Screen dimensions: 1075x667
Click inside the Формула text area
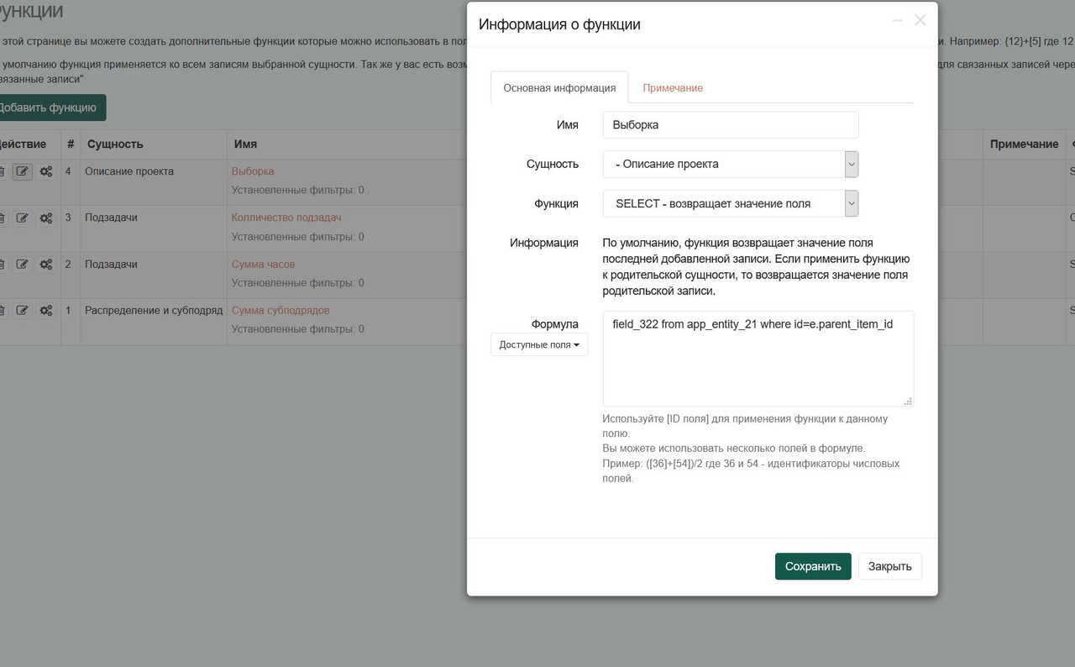(758, 359)
